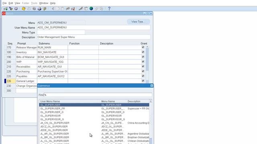Screen dimensions: 257x144
Task: Click the Attachments paperclip icon
Action: [96, 9]
